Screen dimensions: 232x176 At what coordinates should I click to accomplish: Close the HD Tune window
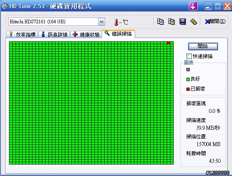coord(227,6)
